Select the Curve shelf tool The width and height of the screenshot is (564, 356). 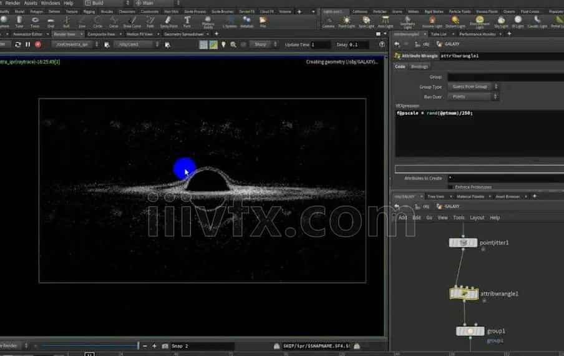pos(114,22)
